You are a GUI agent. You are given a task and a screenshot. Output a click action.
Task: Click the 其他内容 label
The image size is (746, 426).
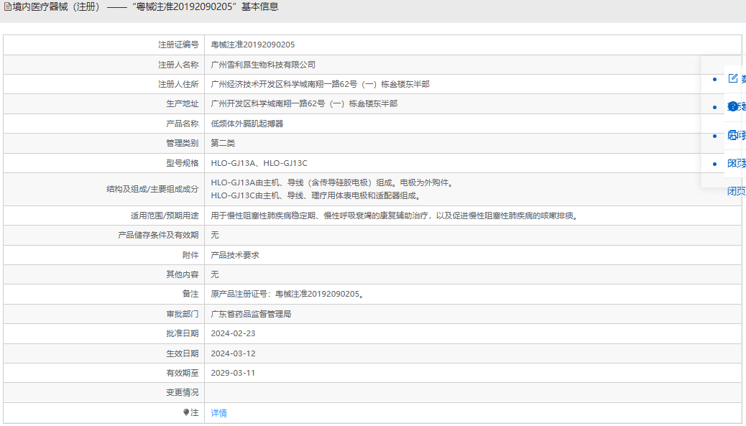pyautogui.click(x=183, y=275)
